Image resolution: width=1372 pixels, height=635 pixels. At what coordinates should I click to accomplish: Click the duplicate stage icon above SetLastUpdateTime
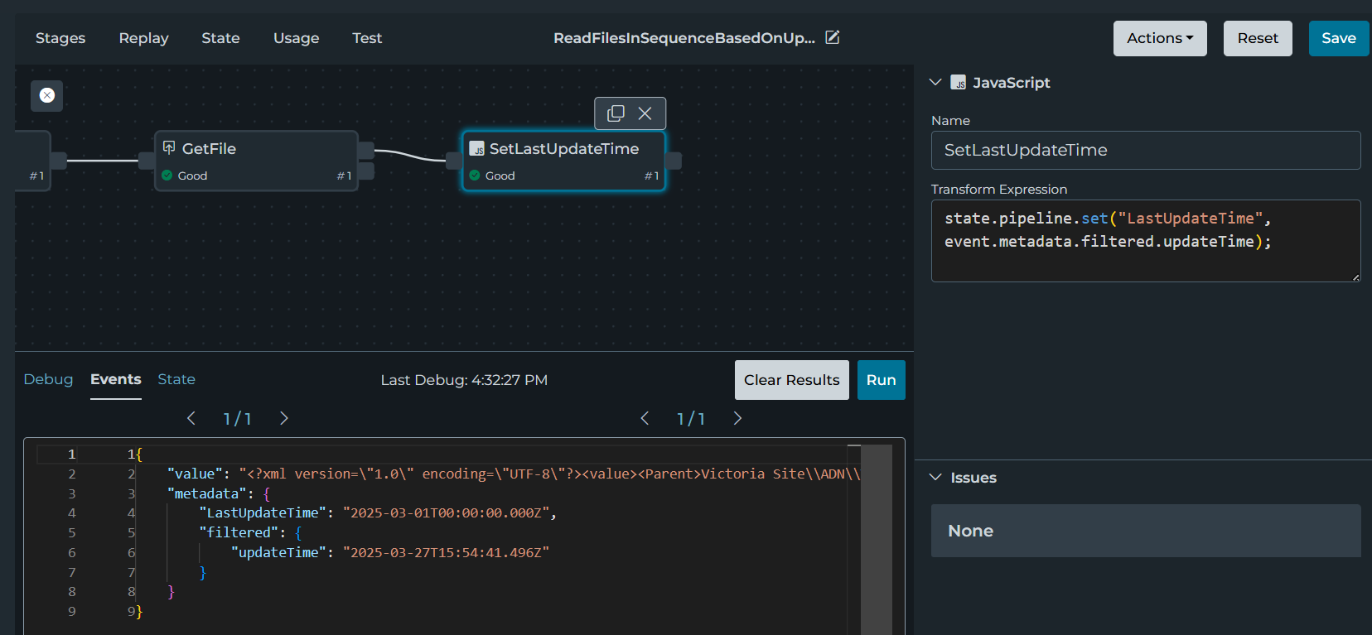616,113
